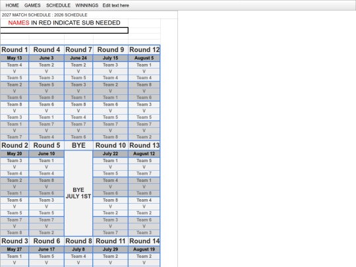Click the 'July 29' date cell
Viewport: 356px width, 267px height.
pyautogui.click(x=111, y=249)
